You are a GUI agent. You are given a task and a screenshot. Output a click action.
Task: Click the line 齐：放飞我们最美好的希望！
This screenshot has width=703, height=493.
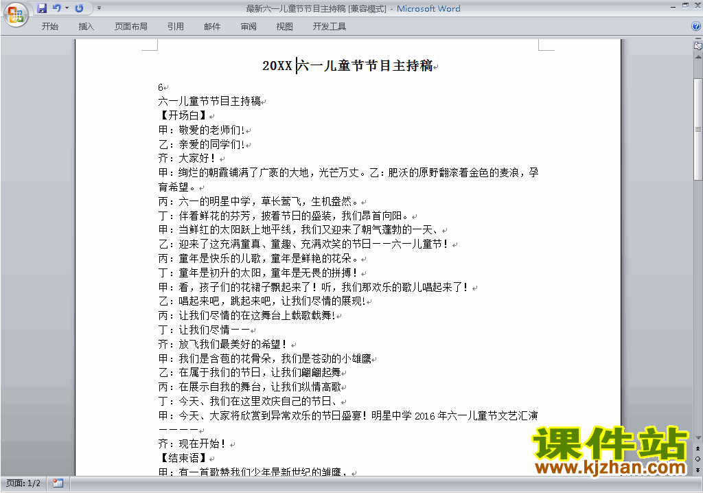tap(223, 344)
